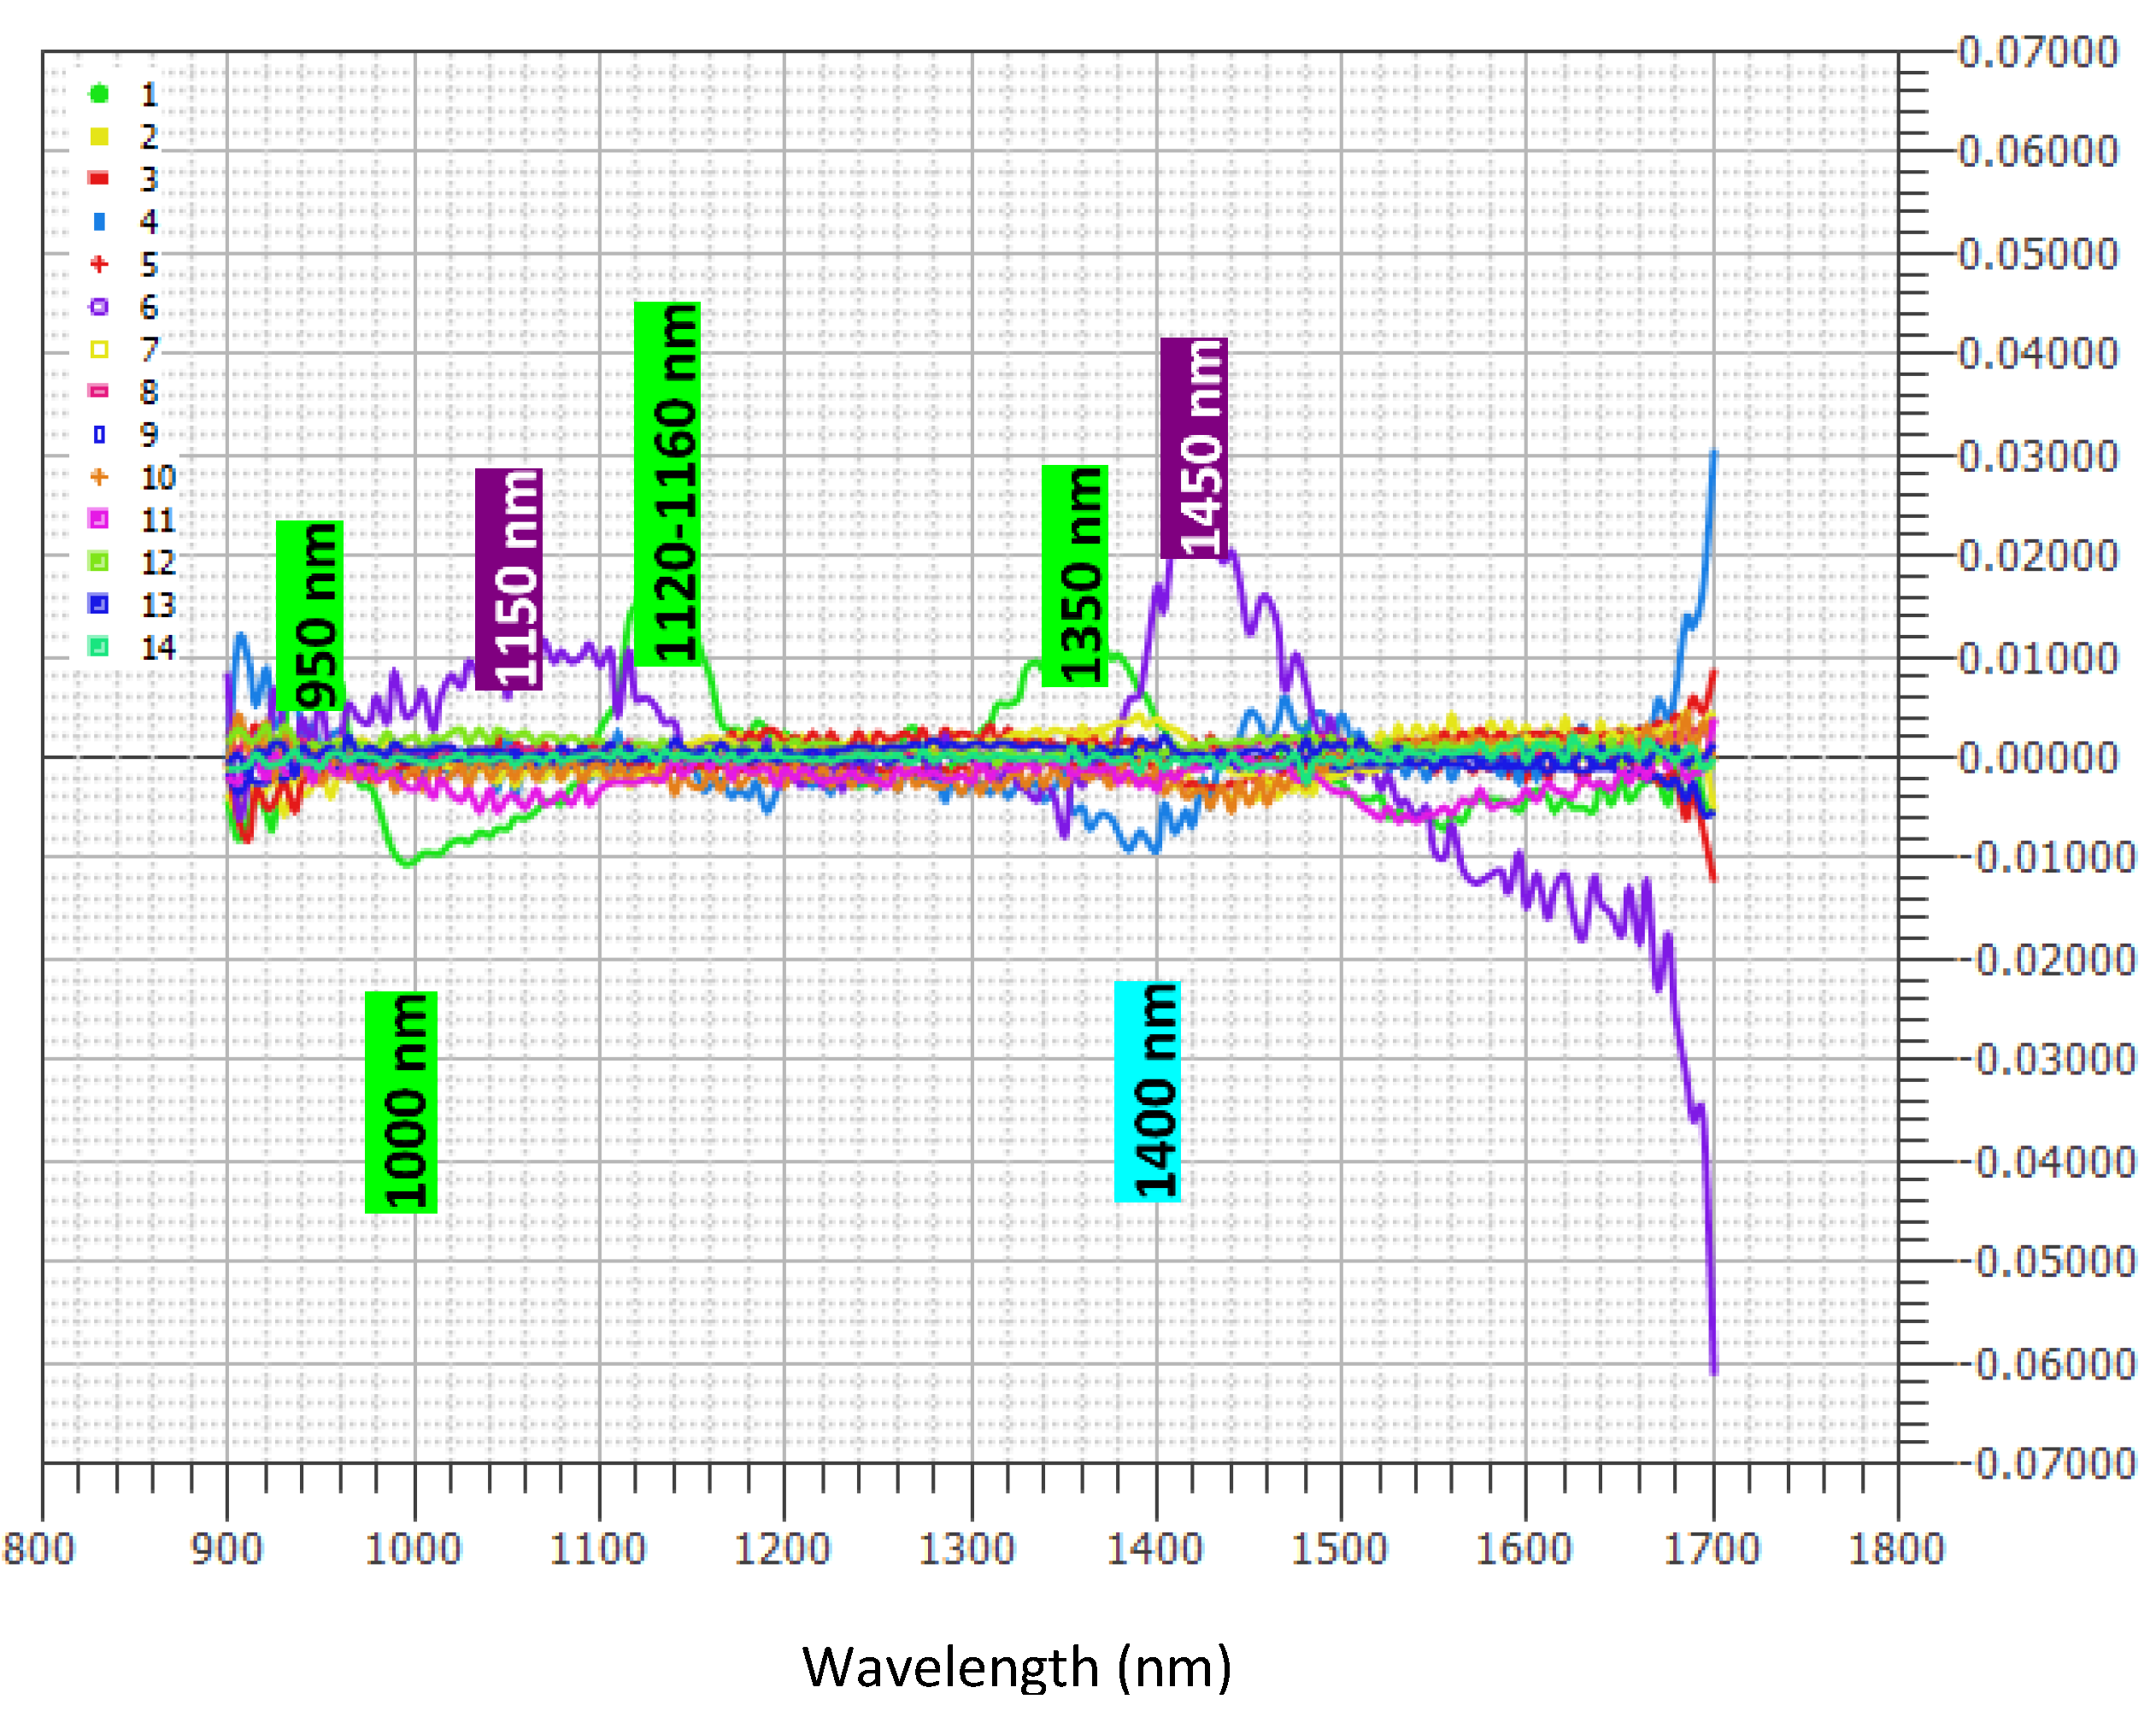The height and width of the screenshot is (1711, 2156).
Task: Click the yellow square legend marker for series 2
Action: (x=99, y=137)
